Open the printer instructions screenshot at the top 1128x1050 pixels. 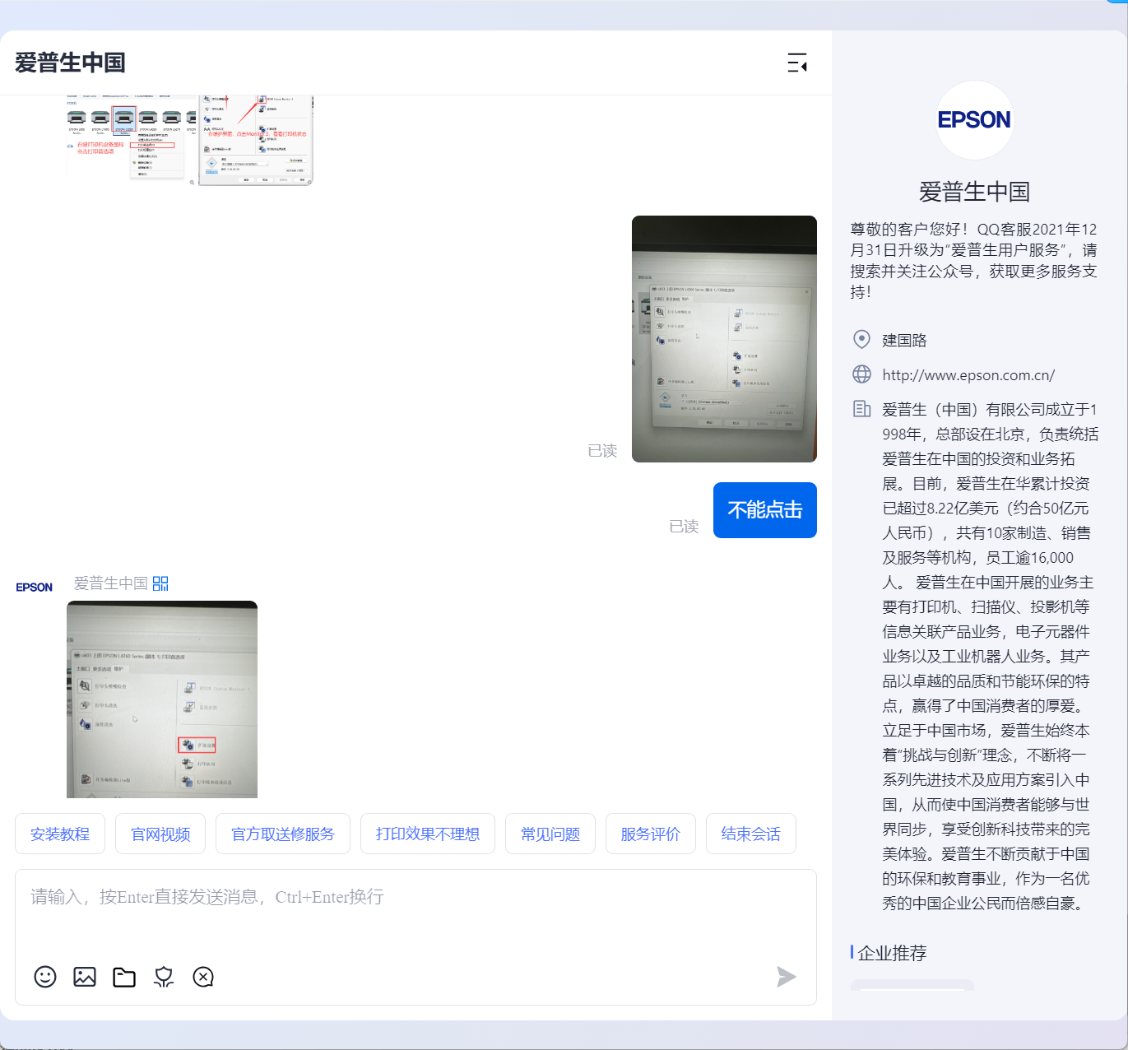pos(190,141)
